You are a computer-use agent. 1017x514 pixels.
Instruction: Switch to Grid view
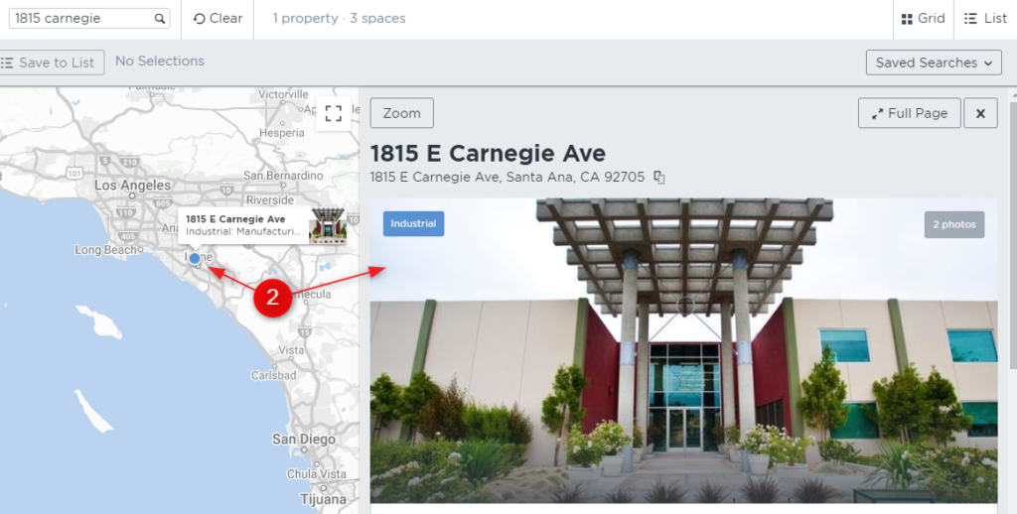[923, 19]
